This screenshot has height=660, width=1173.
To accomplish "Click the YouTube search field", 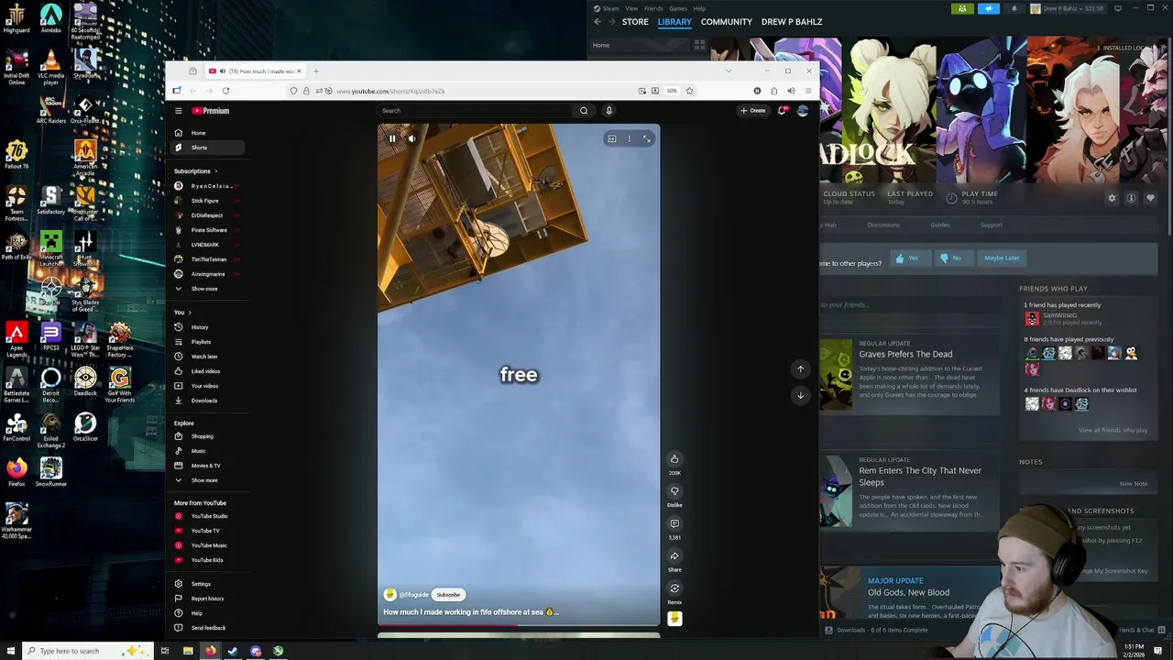I will click(476, 111).
